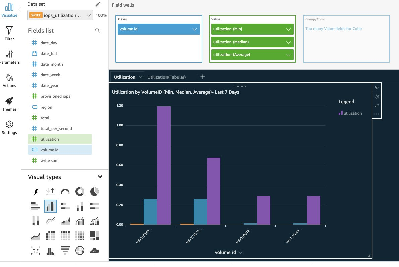The height and width of the screenshot is (267, 399).
Task: Open the visual ellipsis menu
Action: point(376,114)
